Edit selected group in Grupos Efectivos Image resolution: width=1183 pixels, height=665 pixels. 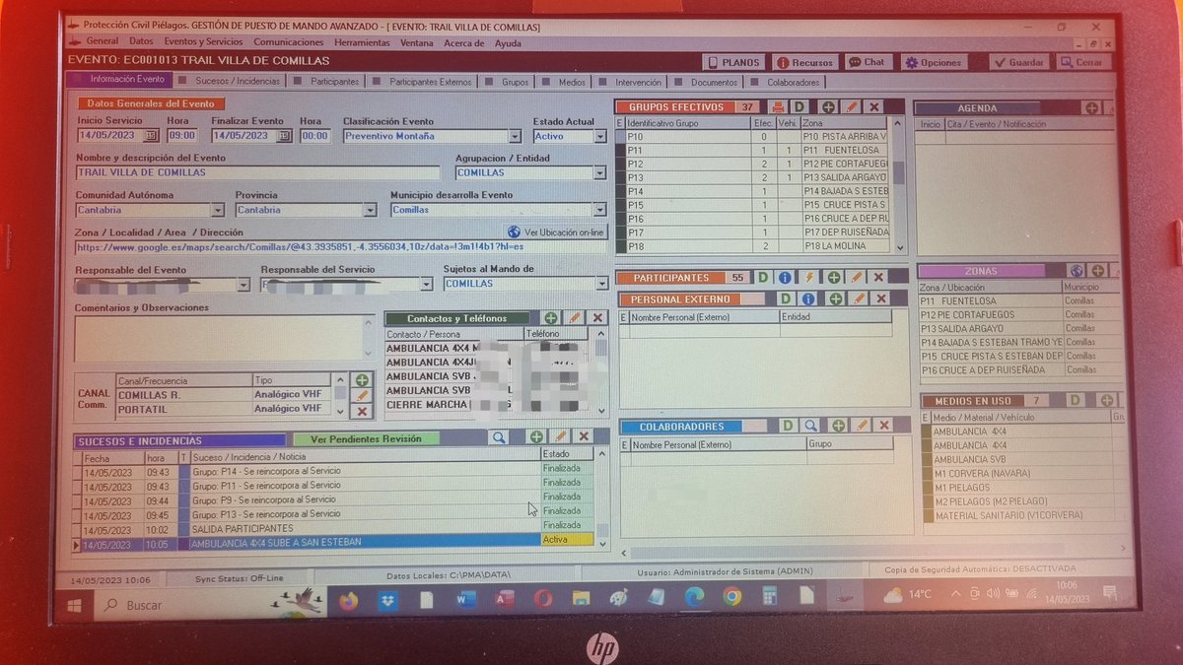point(850,106)
